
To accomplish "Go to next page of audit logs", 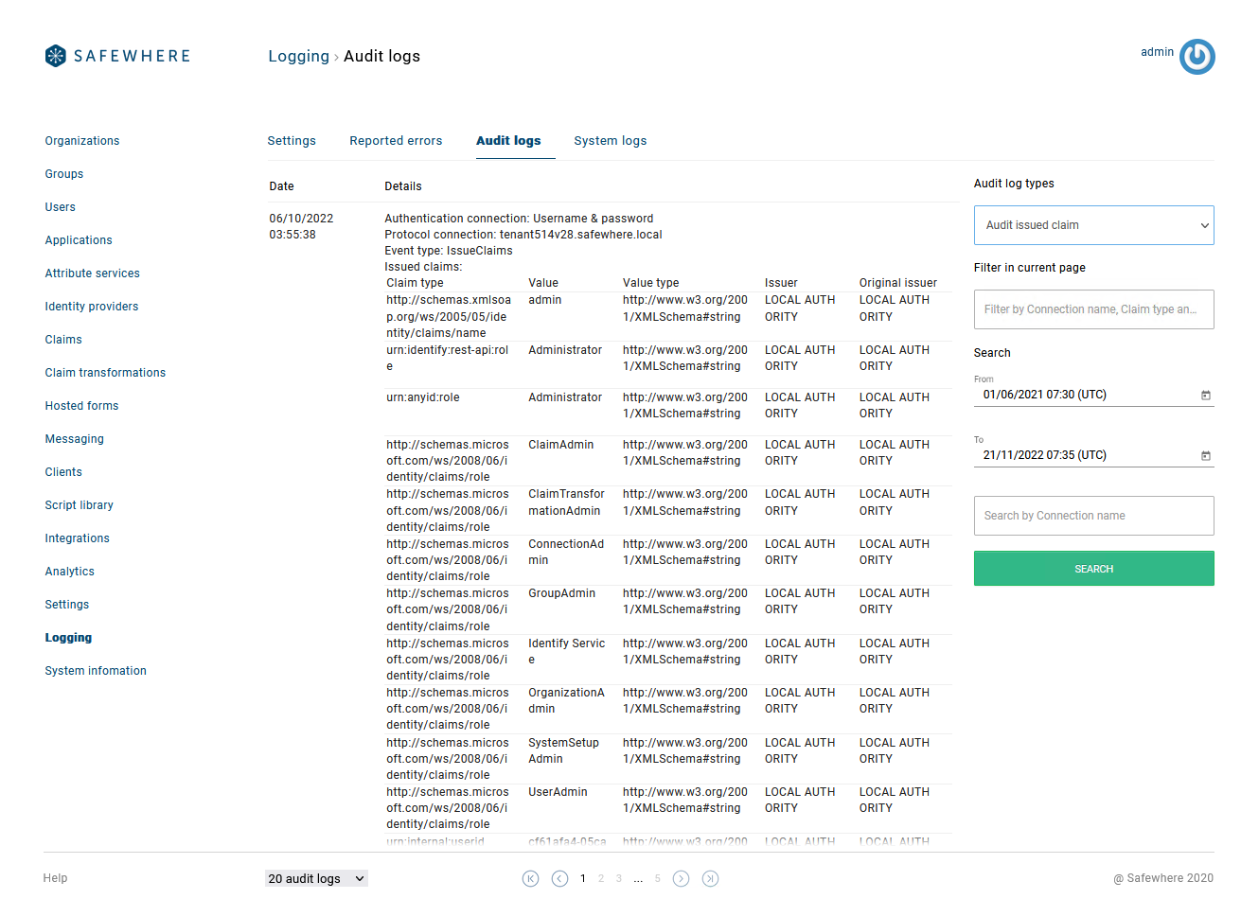I will (681, 879).
